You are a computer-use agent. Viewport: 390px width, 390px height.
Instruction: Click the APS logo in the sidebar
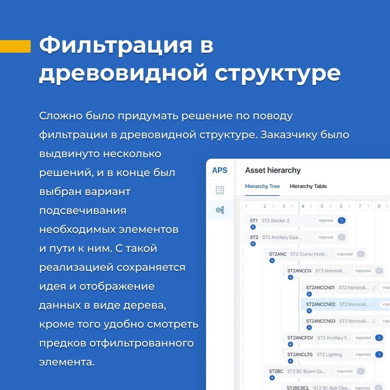click(x=220, y=170)
